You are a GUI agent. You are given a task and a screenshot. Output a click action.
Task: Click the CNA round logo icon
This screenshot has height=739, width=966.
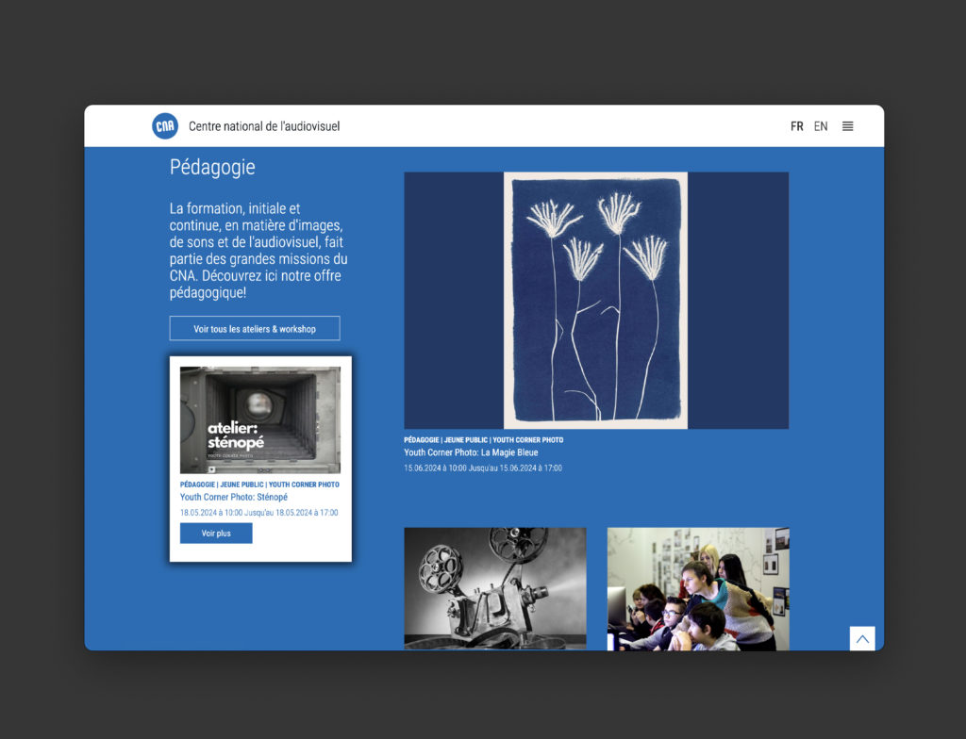[165, 126]
